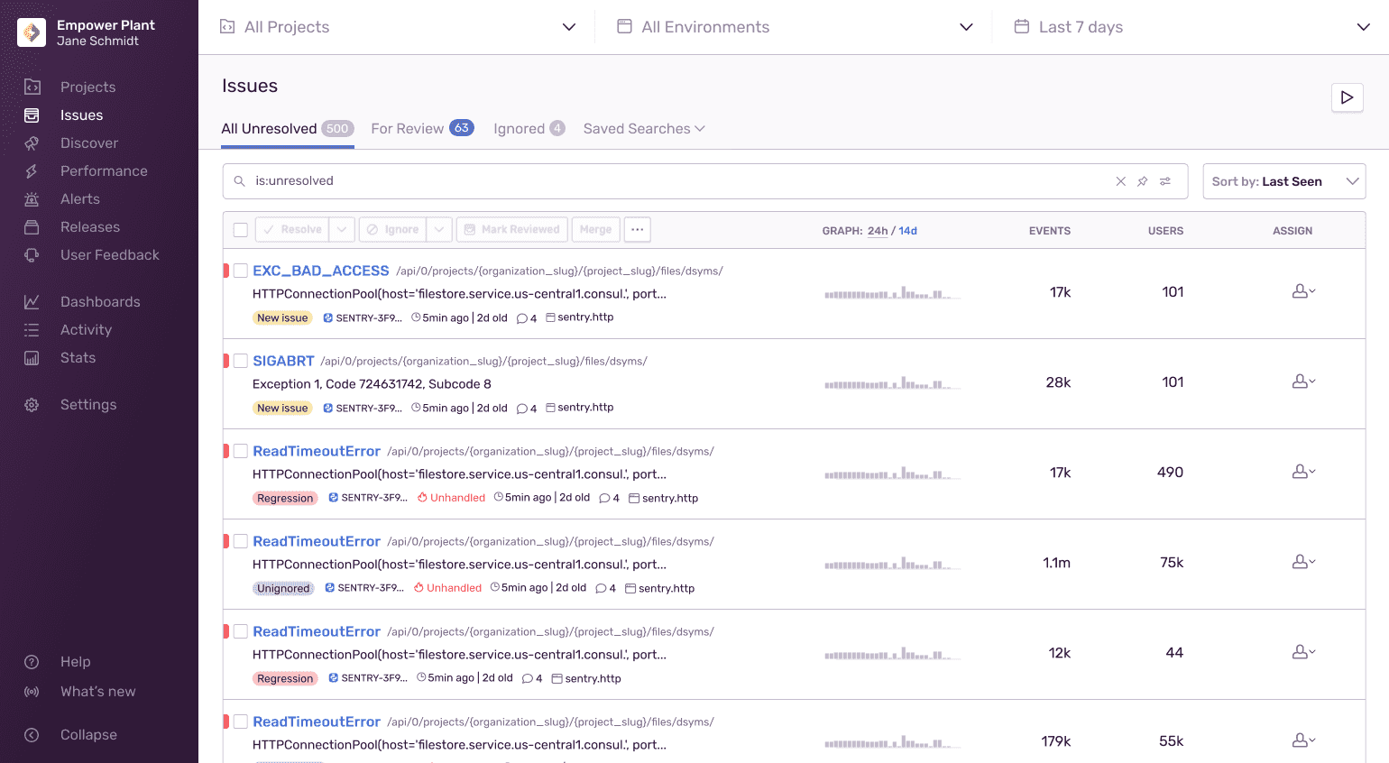Pin the current search with the pin icon
This screenshot has height=763, width=1389.
pyautogui.click(x=1143, y=181)
